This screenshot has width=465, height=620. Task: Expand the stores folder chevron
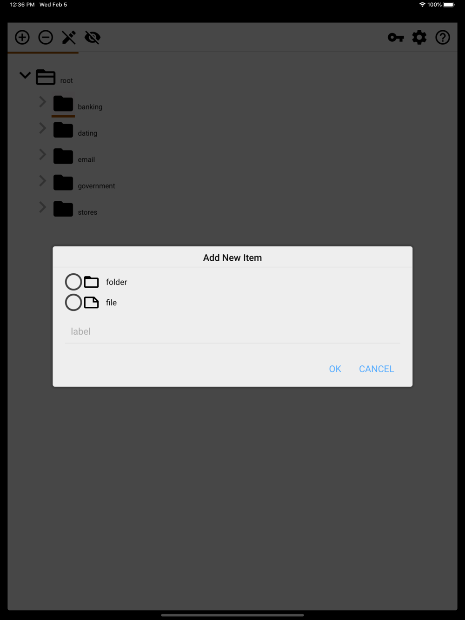[42, 207]
